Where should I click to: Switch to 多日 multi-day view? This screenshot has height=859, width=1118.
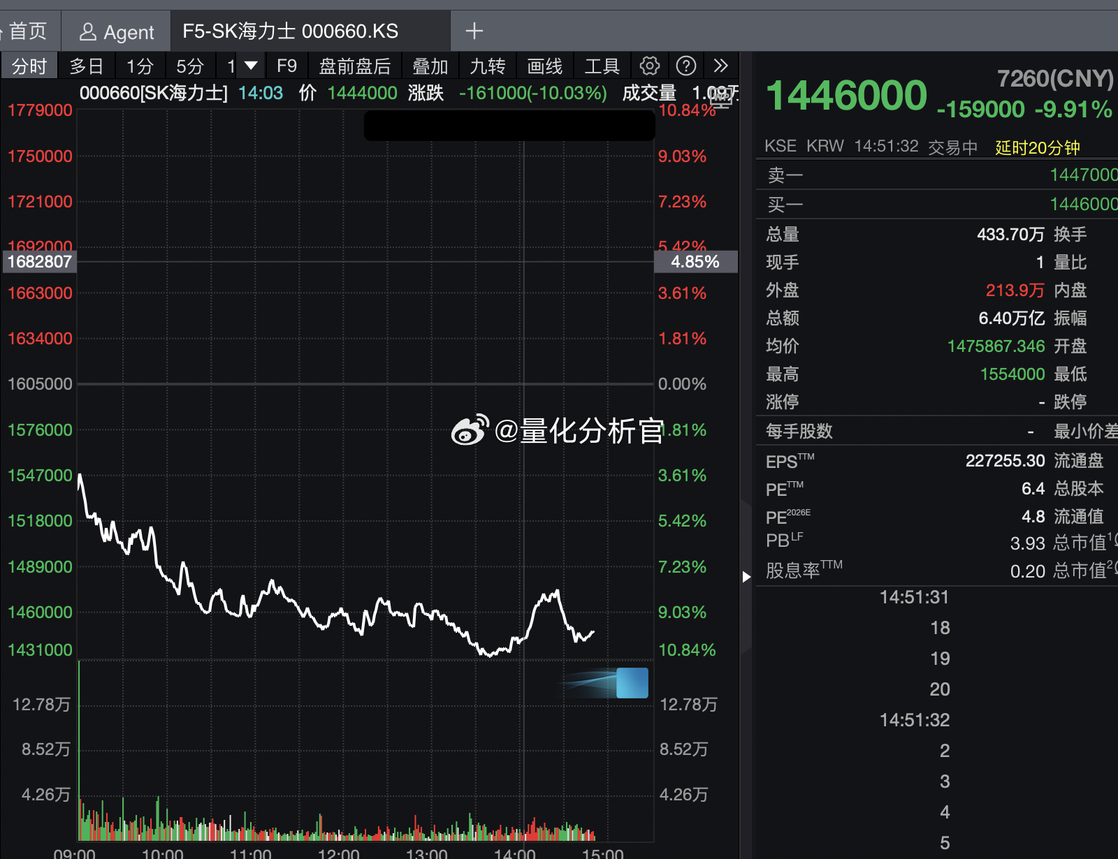click(87, 66)
